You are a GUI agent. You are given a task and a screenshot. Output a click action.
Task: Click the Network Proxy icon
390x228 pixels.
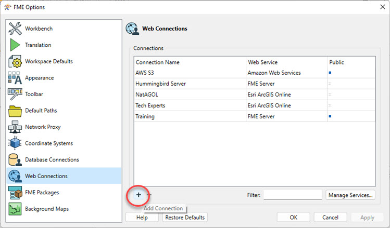[15, 127]
